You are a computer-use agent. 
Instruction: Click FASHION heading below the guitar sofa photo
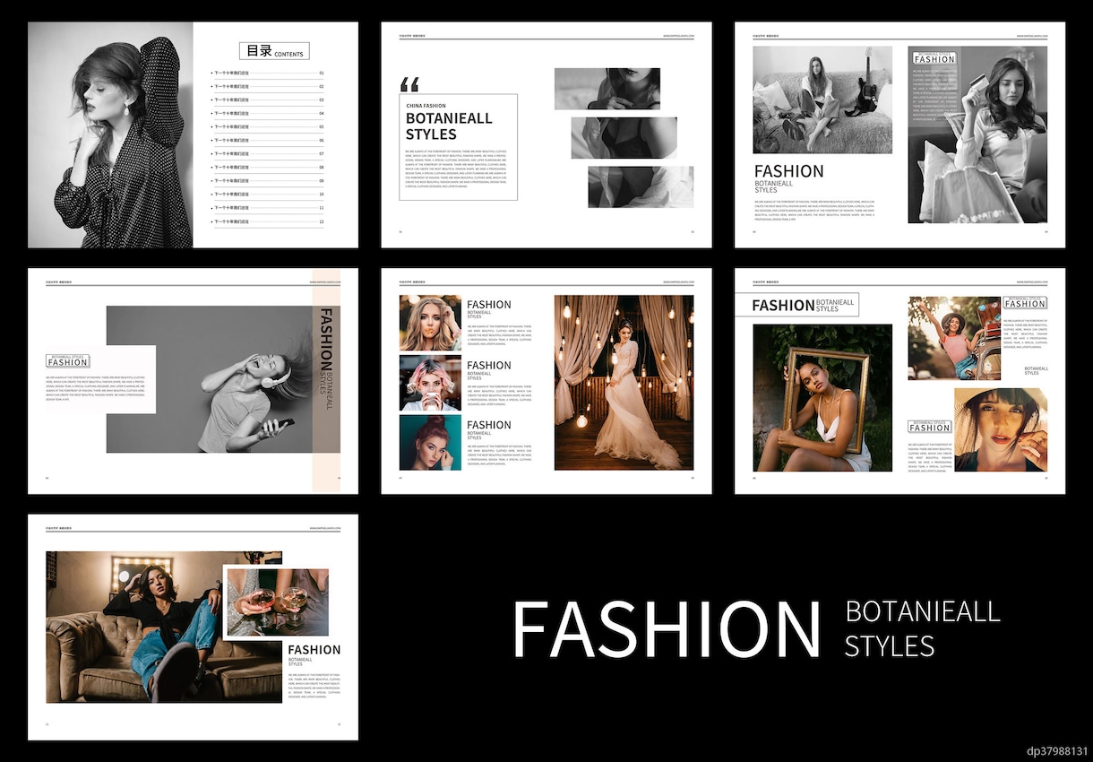[x=788, y=171]
